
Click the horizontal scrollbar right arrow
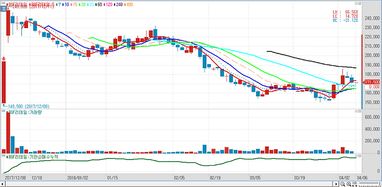point(336,184)
